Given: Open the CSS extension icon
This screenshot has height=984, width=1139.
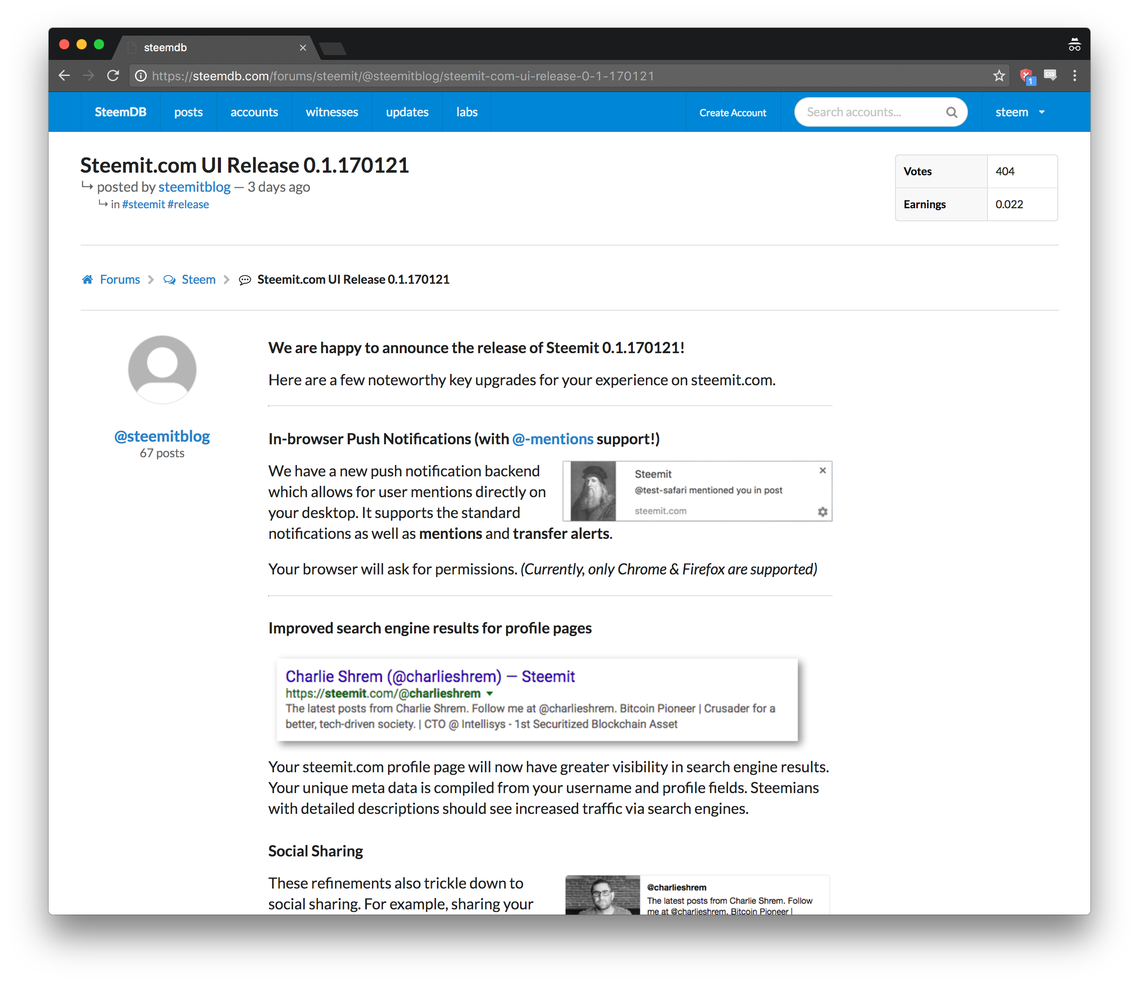Looking at the screenshot, I should [x=1050, y=75].
